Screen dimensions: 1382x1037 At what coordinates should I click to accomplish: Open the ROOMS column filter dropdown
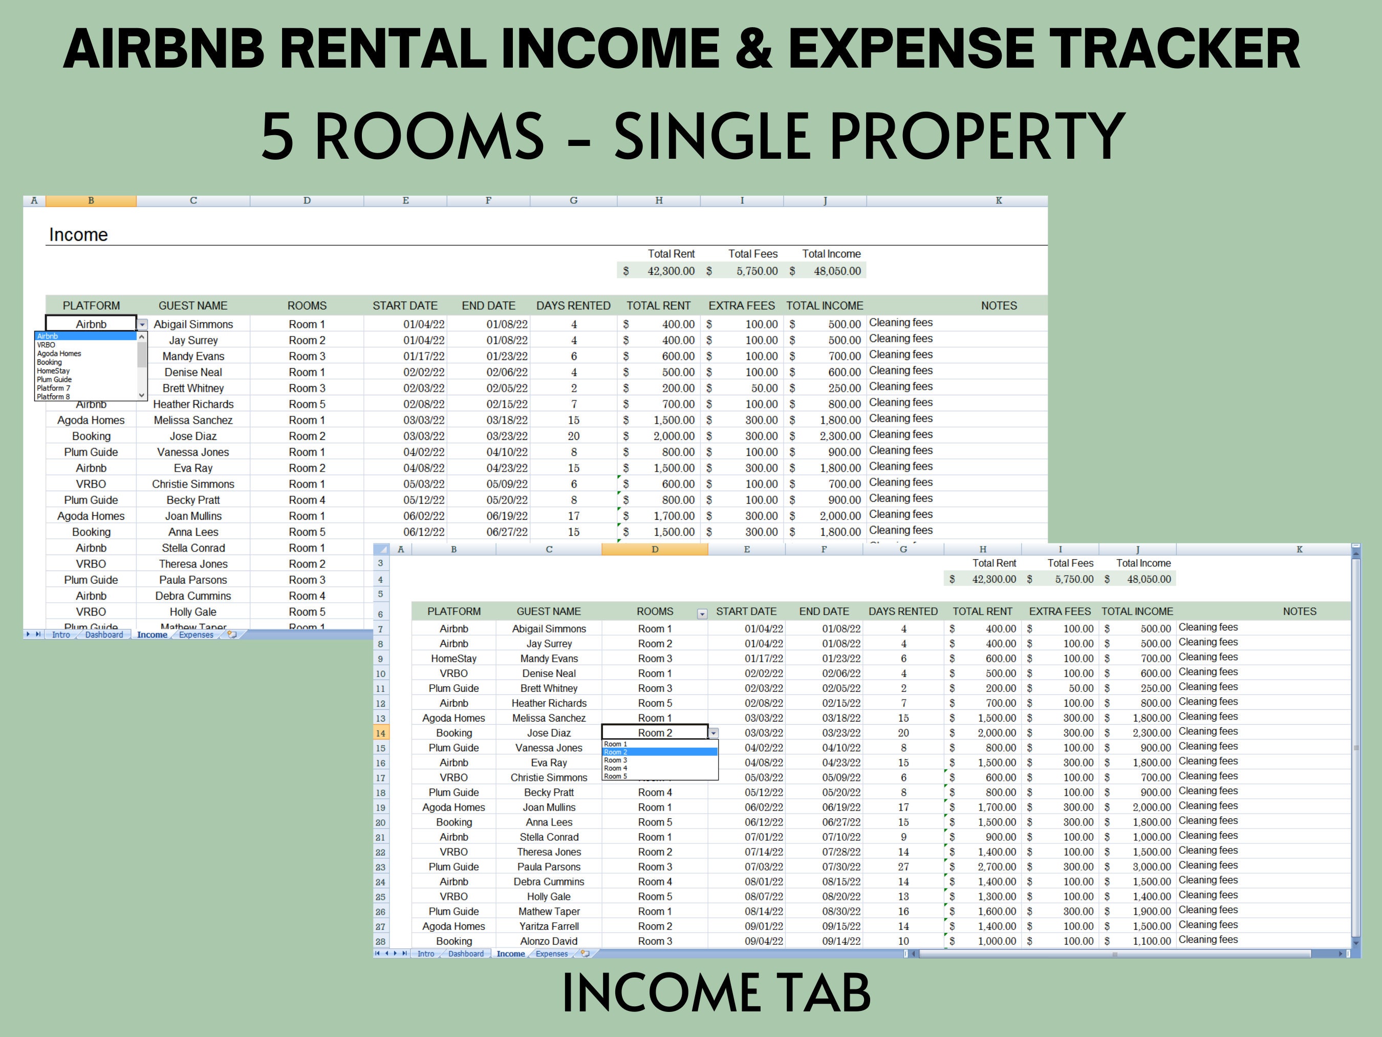[702, 612]
